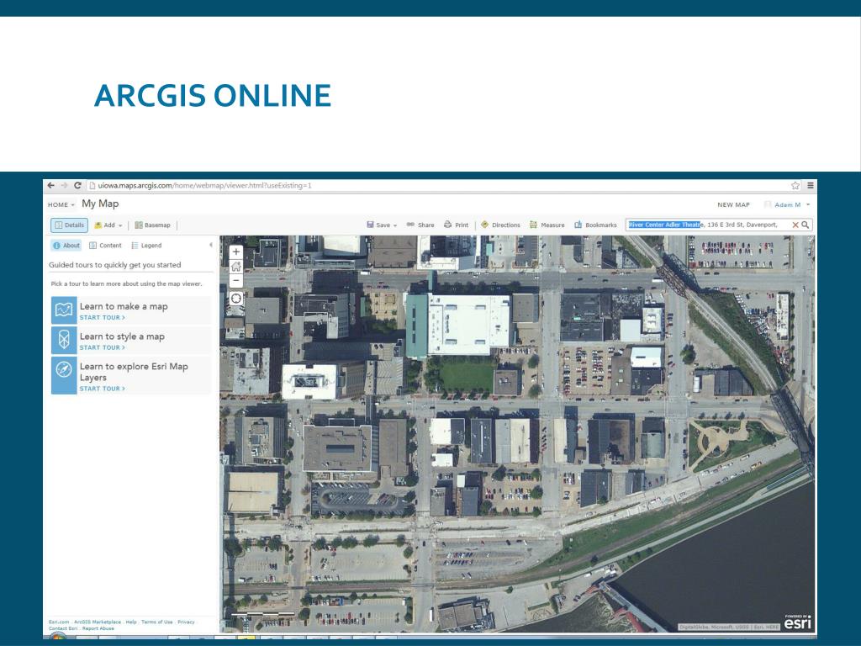861x646 pixels.
Task: Switch to the Content tab
Action: click(x=105, y=246)
